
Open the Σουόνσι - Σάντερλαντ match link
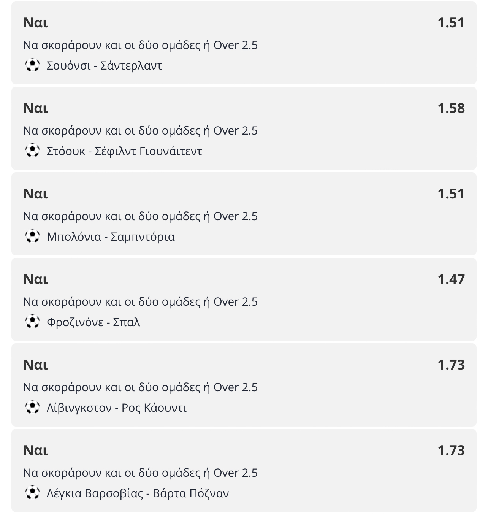pyautogui.click(x=104, y=66)
